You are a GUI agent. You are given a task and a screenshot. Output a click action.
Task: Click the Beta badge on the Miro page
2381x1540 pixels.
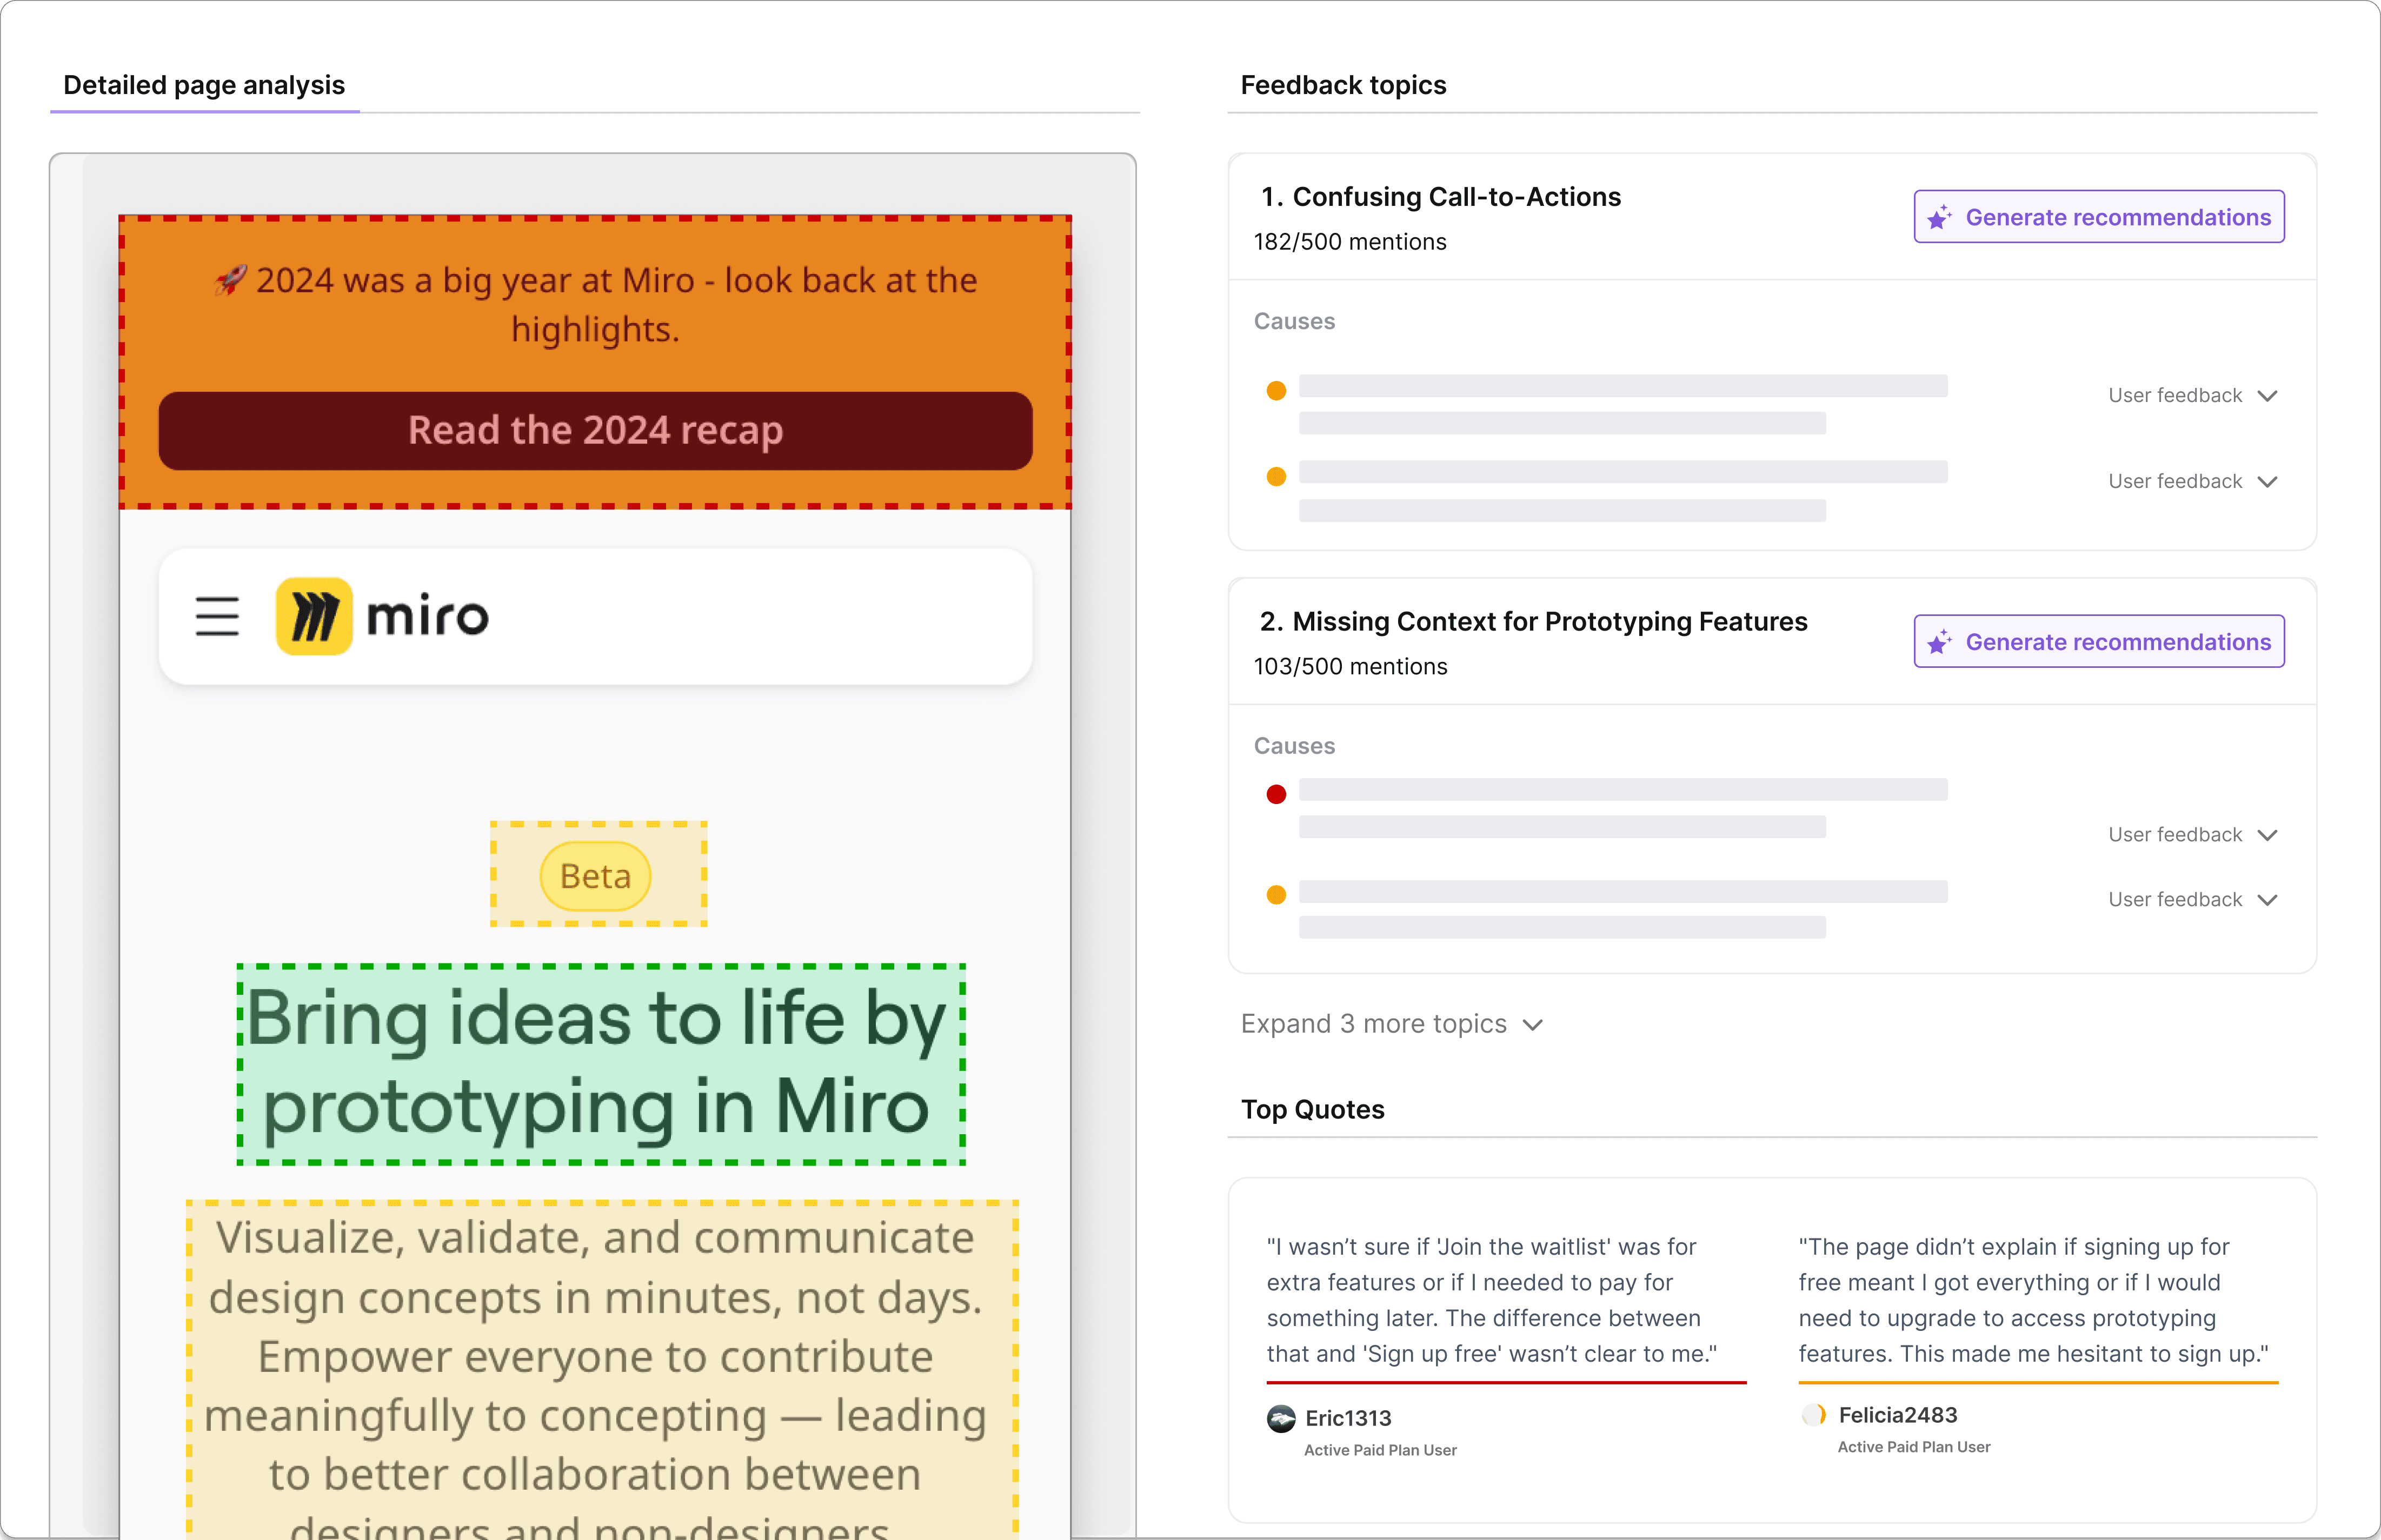click(595, 876)
